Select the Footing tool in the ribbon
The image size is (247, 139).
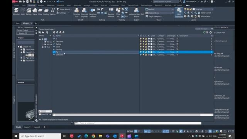tap(46, 12)
